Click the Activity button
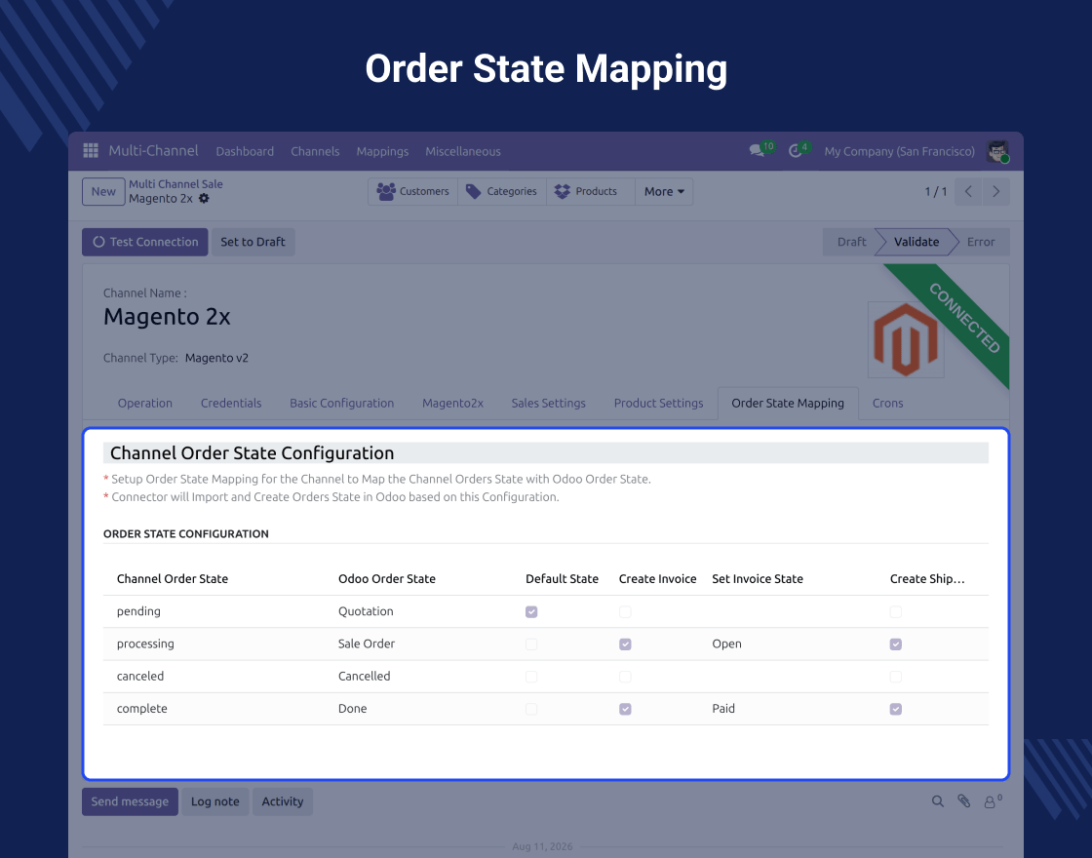 282,801
